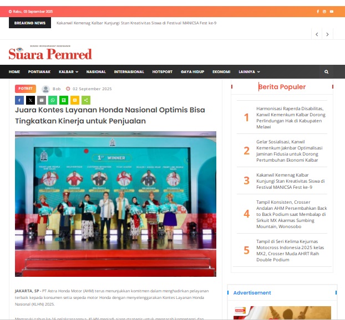
Task: Click the clock icon beside article date
Action: coord(68,89)
